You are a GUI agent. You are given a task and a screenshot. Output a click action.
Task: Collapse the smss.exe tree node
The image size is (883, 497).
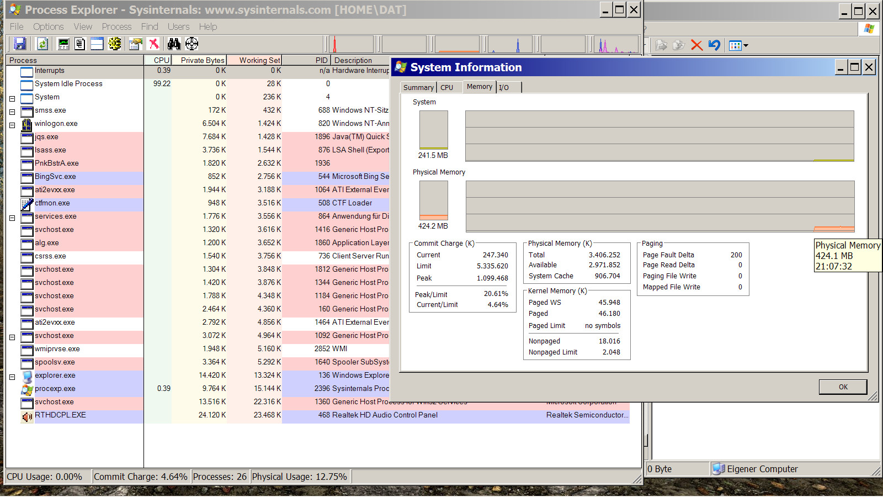click(x=12, y=112)
